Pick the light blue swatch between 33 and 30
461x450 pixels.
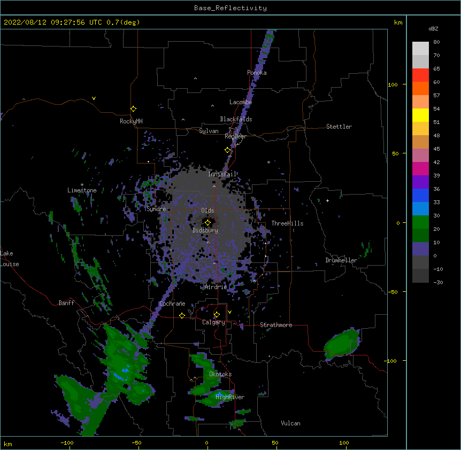click(420, 208)
